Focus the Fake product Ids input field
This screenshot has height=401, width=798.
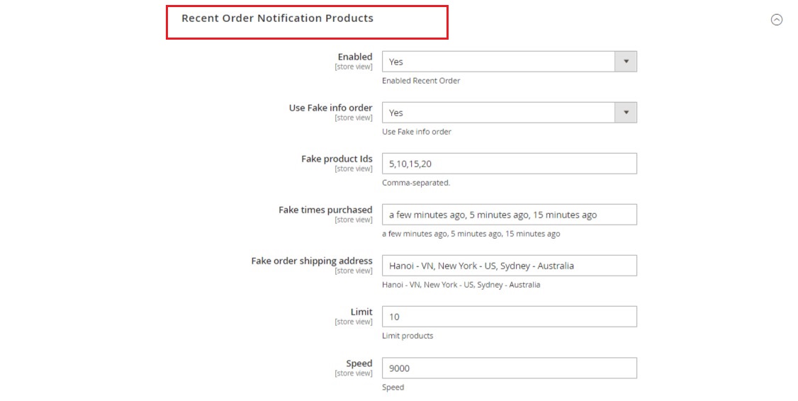coord(509,164)
